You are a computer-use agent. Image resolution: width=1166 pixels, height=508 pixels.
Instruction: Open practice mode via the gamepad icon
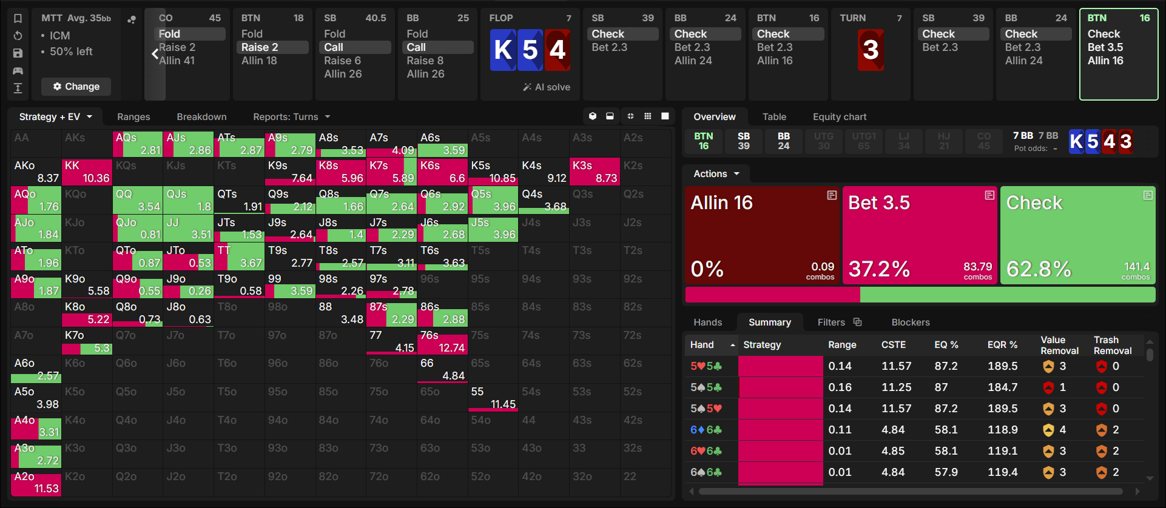tap(18, 71)
